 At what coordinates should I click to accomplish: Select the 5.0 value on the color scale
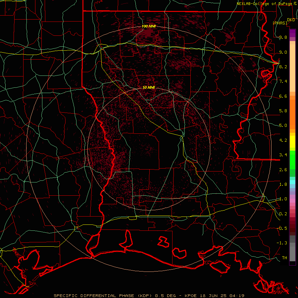(x=283, y=125)
